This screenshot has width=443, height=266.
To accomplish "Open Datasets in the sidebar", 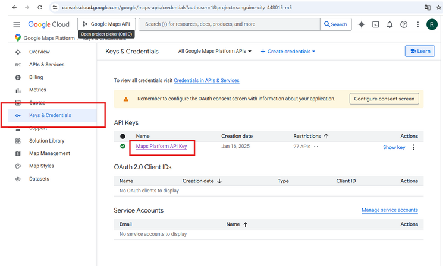I will pyautogui.click(x=39, y=179).
